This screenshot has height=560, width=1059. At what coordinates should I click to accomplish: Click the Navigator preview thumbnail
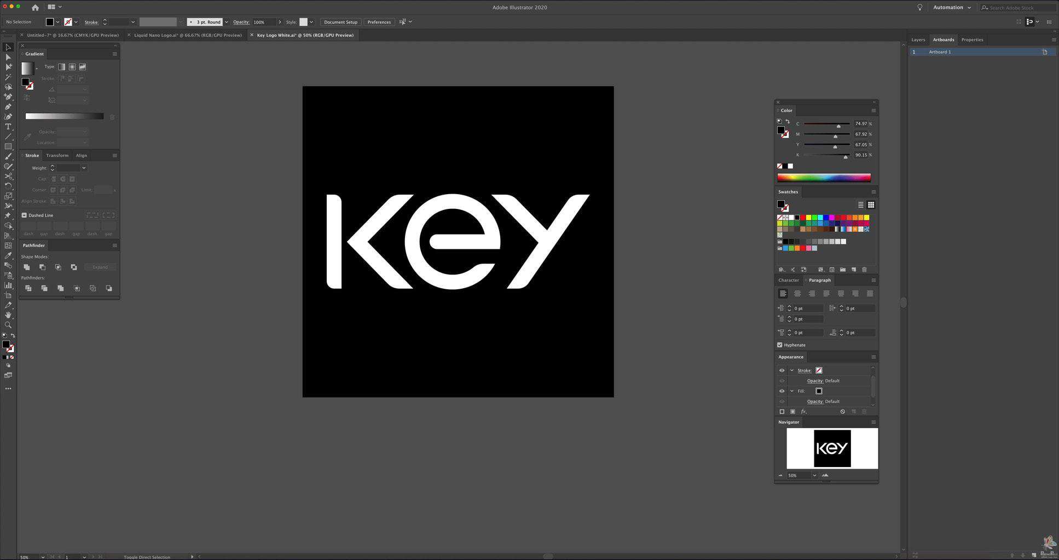(x=832, y=448)
